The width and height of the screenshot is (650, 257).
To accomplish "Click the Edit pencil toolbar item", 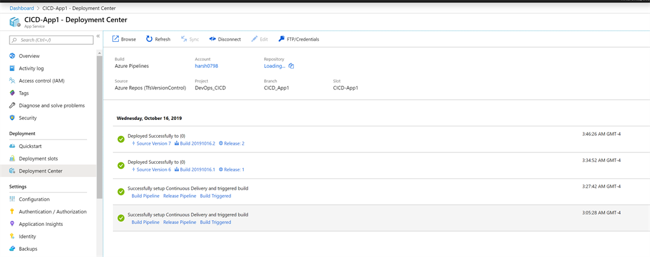I will tap(260, 39).
